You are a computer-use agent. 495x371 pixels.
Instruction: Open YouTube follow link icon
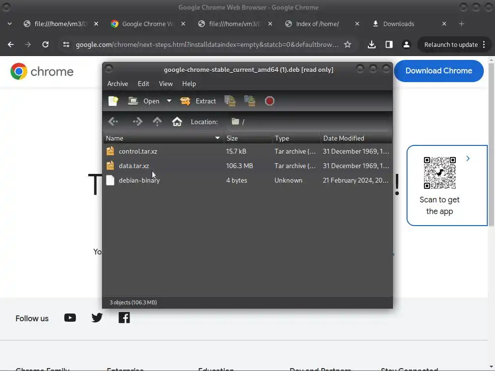(70, 318)
